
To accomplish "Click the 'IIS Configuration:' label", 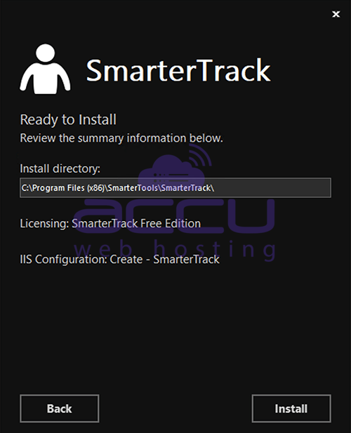I will 63,259.
